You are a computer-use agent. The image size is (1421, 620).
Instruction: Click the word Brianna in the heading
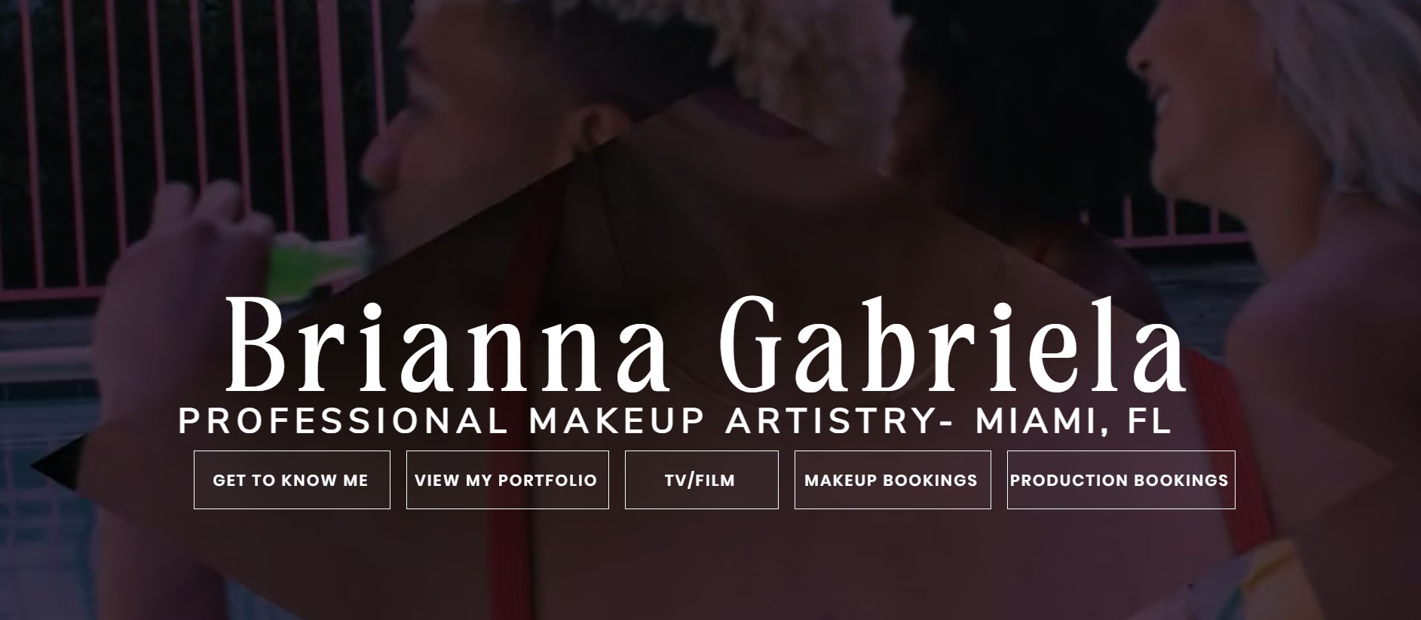[446, 344]
